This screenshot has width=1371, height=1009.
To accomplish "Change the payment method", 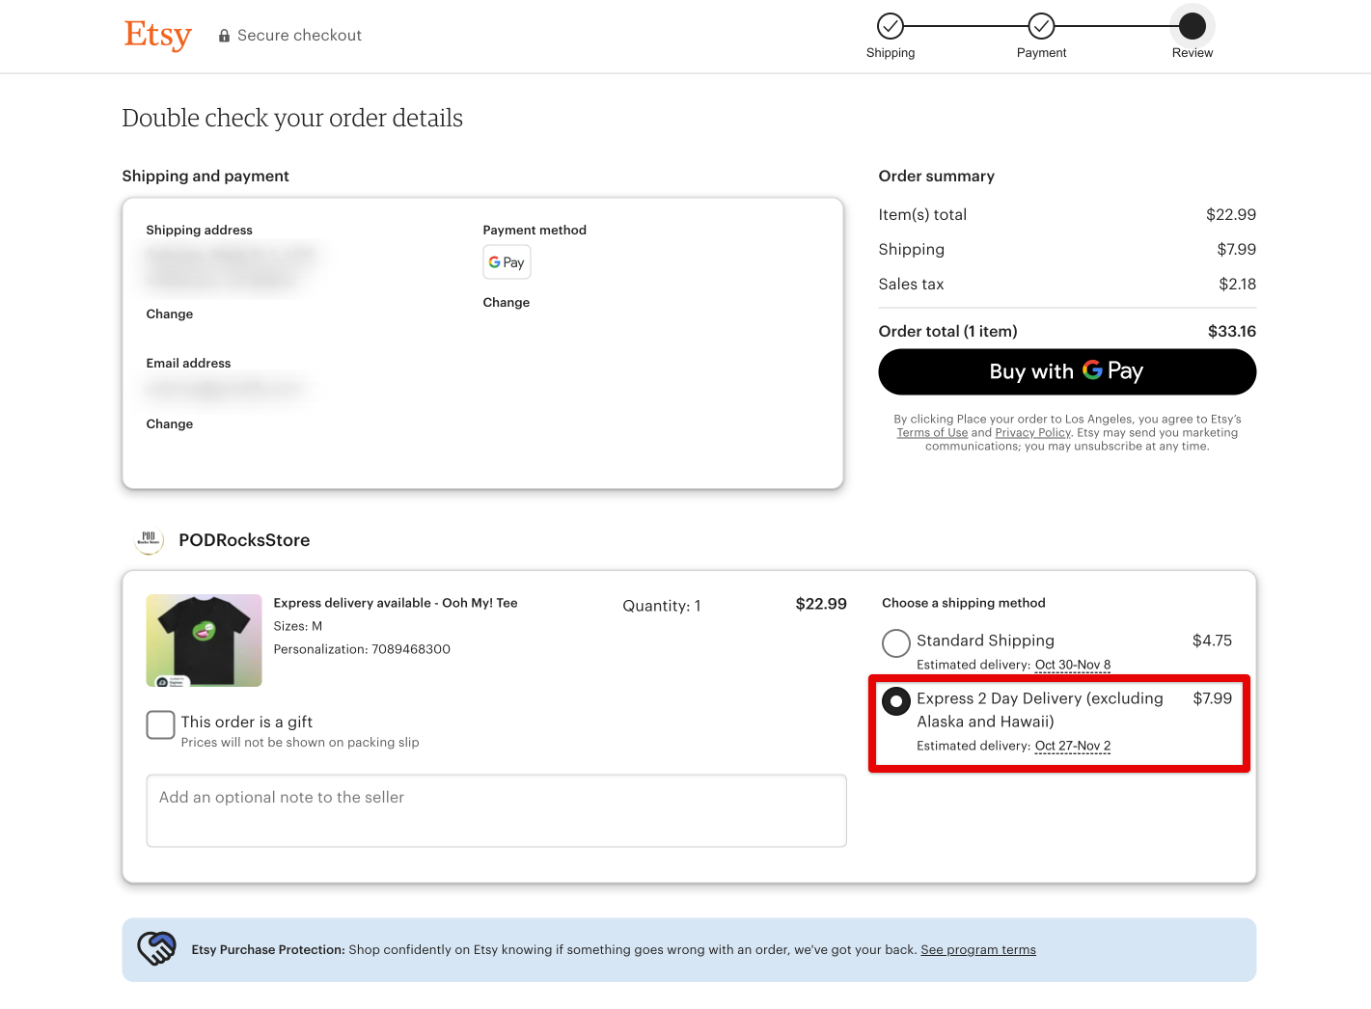I will (506, 302).
